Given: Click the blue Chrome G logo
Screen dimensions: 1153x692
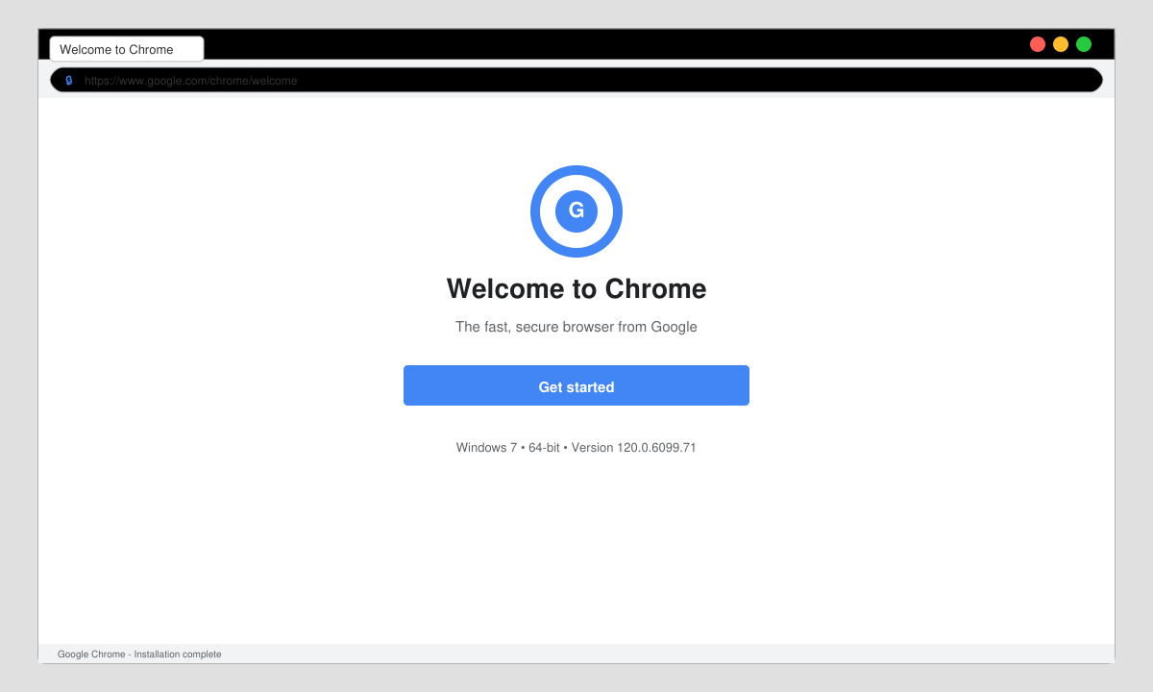Looking at the screenshot, I should (576, 211).
